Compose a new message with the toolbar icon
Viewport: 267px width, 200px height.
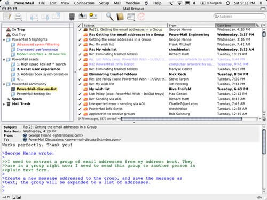point(7,17)
